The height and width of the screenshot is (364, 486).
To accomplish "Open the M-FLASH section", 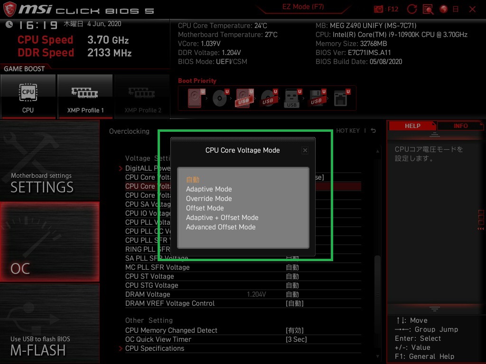I will tap(49, 323).
